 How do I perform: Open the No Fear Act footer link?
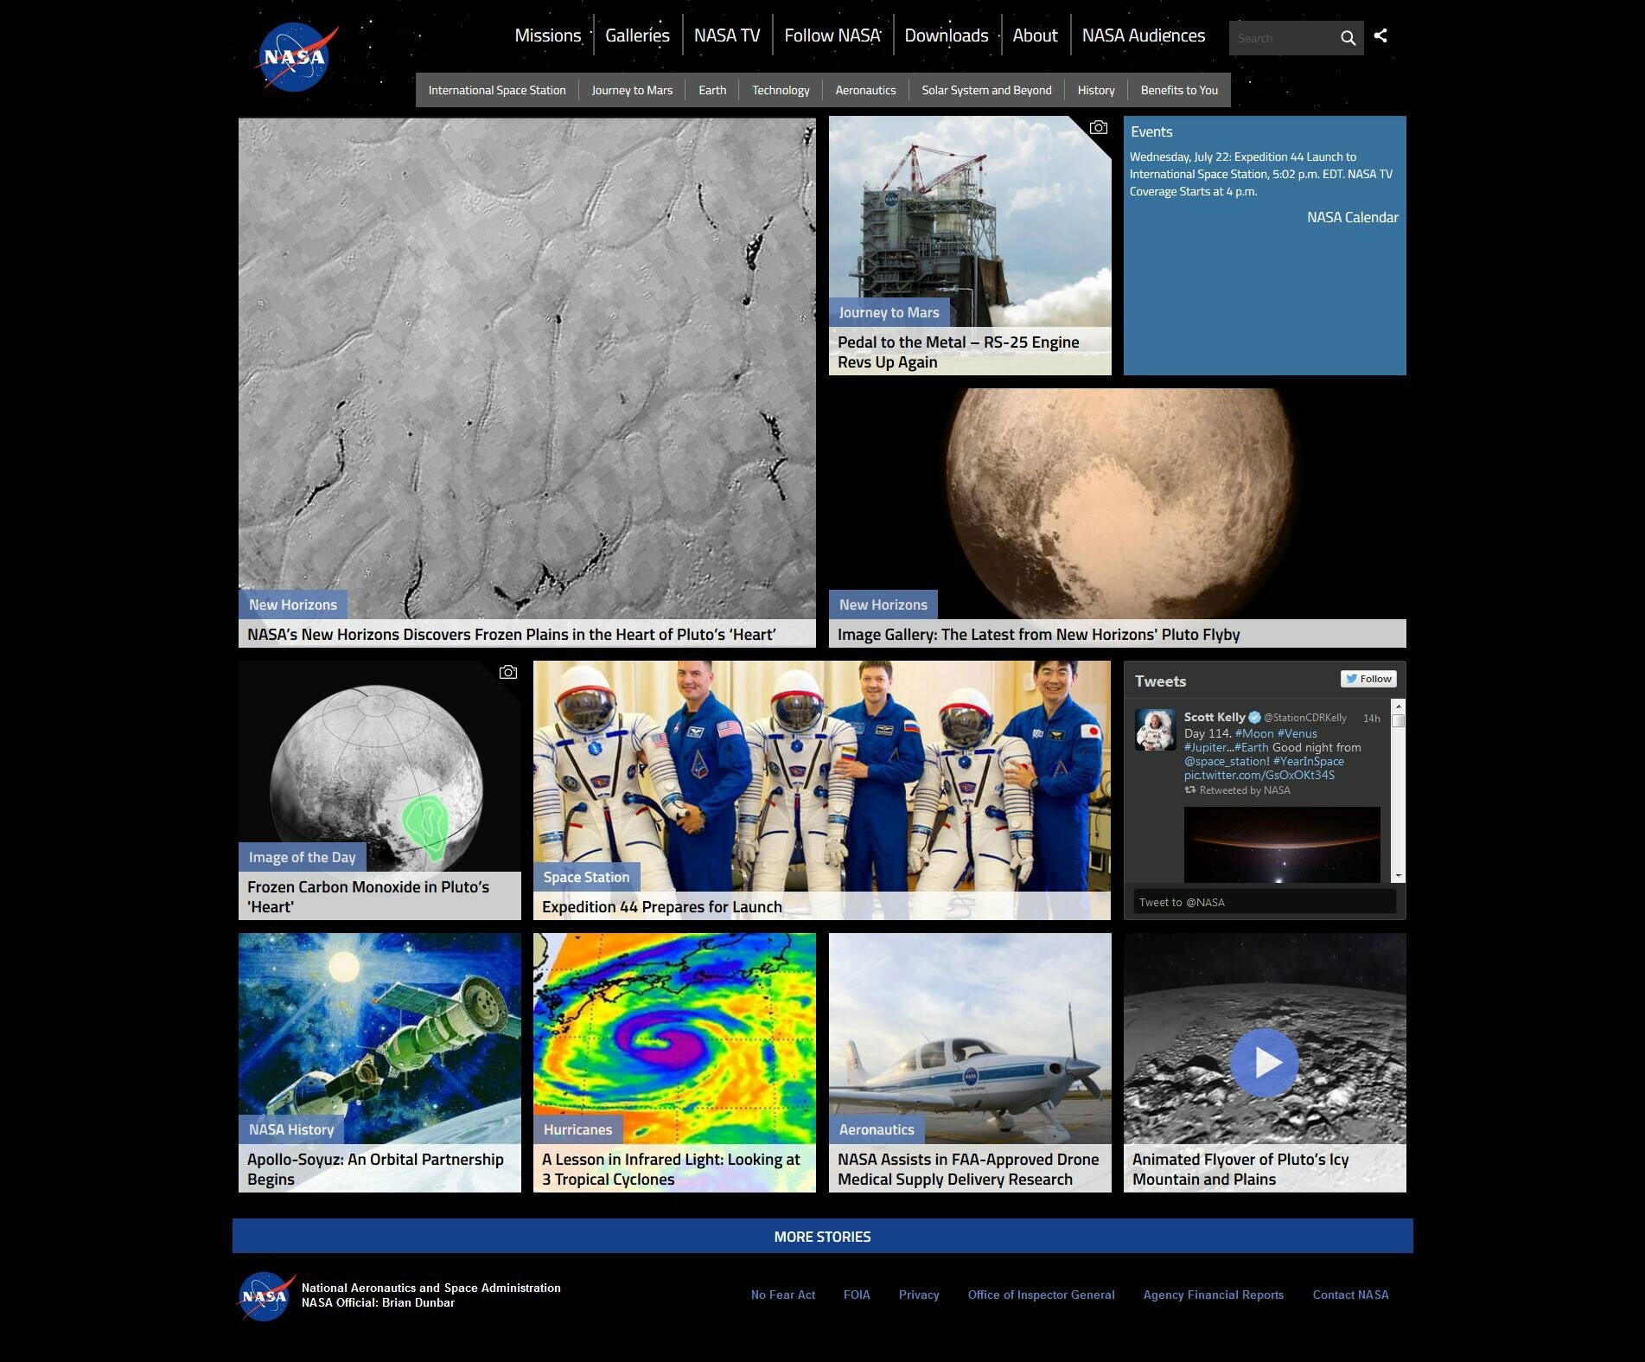coord(783,1295)
